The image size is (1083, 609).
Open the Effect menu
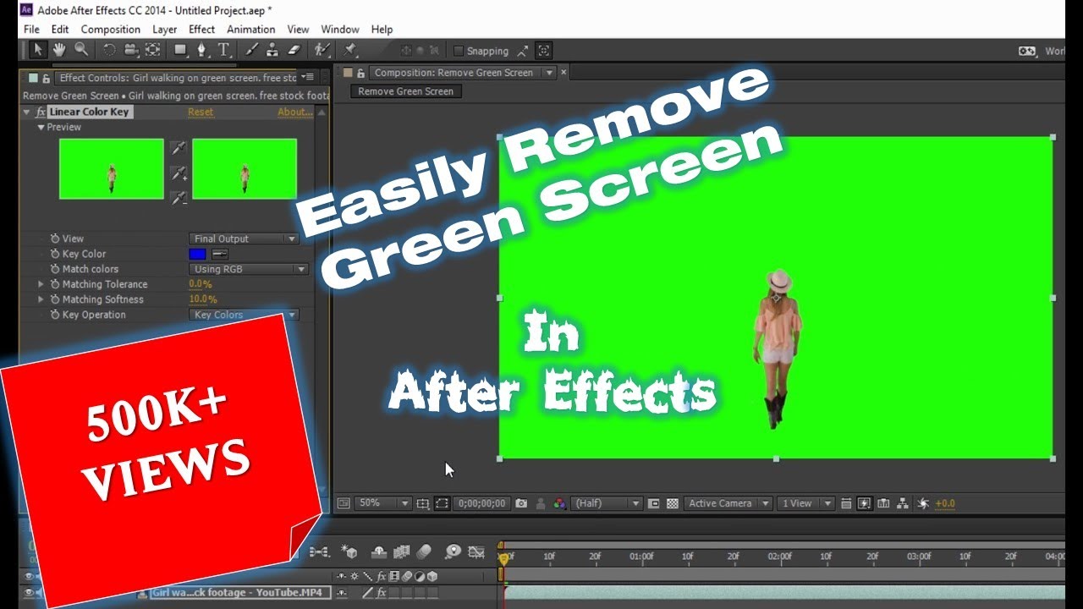coord(201,29)
